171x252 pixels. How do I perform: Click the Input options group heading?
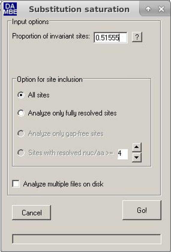coord(30,22)
